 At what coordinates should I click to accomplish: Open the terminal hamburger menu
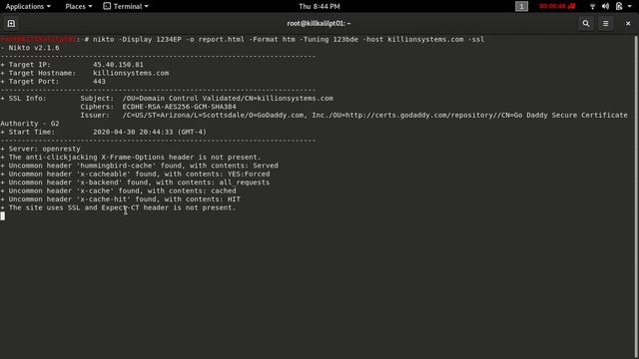coord(606,24)
